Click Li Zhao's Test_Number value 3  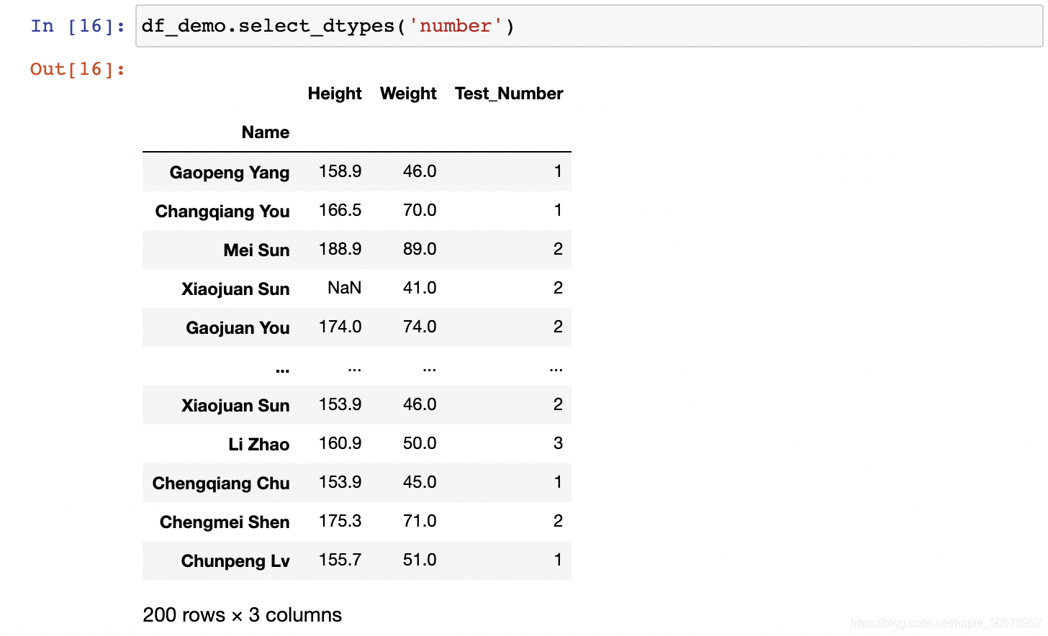[x=558, y=443]
